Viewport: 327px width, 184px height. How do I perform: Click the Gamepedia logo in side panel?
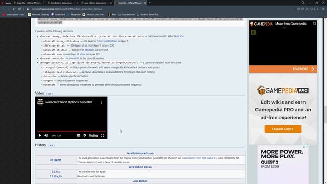(261, 24)
